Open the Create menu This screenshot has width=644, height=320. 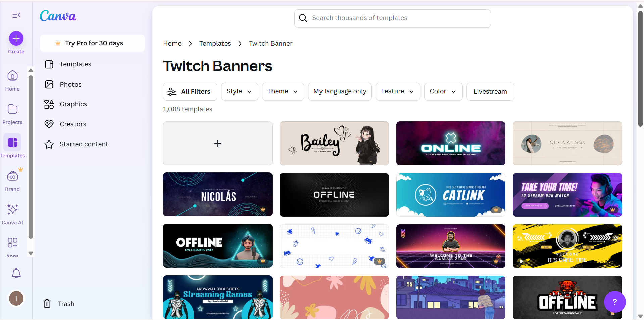[16, 39]
